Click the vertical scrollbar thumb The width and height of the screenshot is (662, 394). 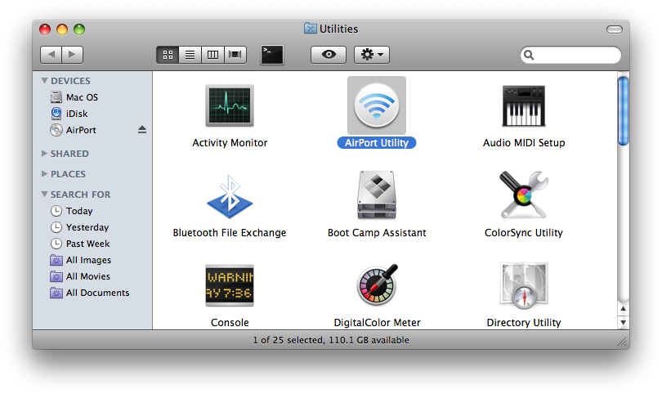[623, 110]
